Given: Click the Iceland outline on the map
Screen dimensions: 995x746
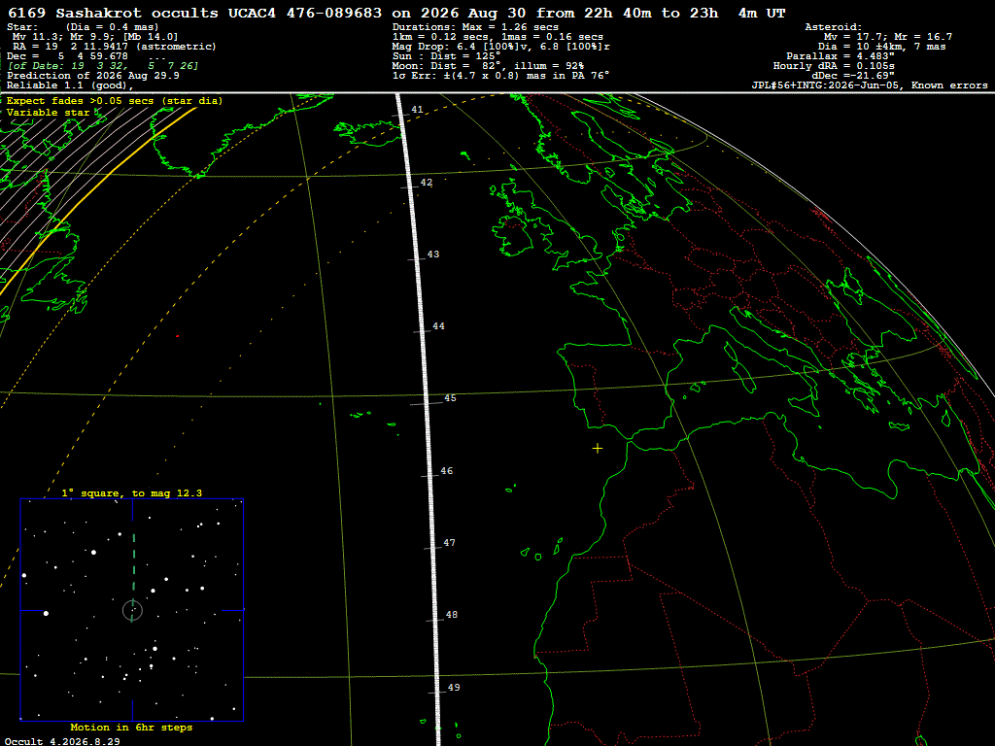Looking at the screenshot, I should [368, 132].
